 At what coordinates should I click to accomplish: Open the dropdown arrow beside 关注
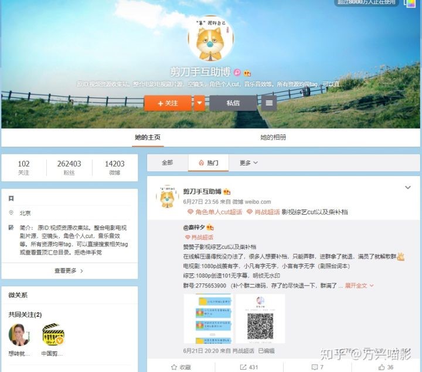coord(199,103)
